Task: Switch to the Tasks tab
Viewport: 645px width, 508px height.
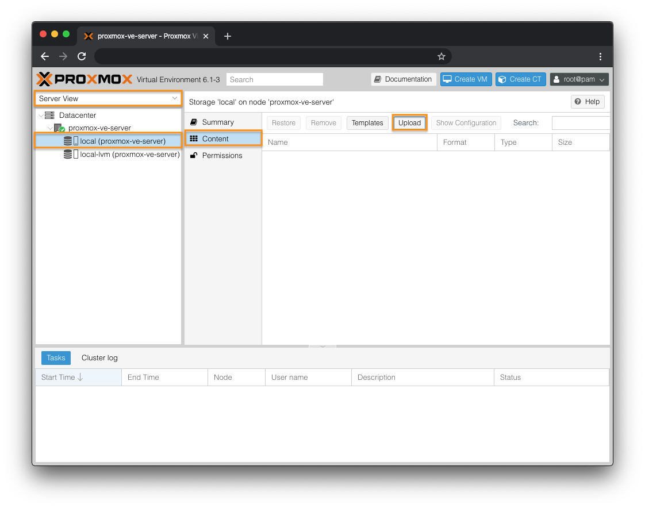Action: click(x=56, y=358)
